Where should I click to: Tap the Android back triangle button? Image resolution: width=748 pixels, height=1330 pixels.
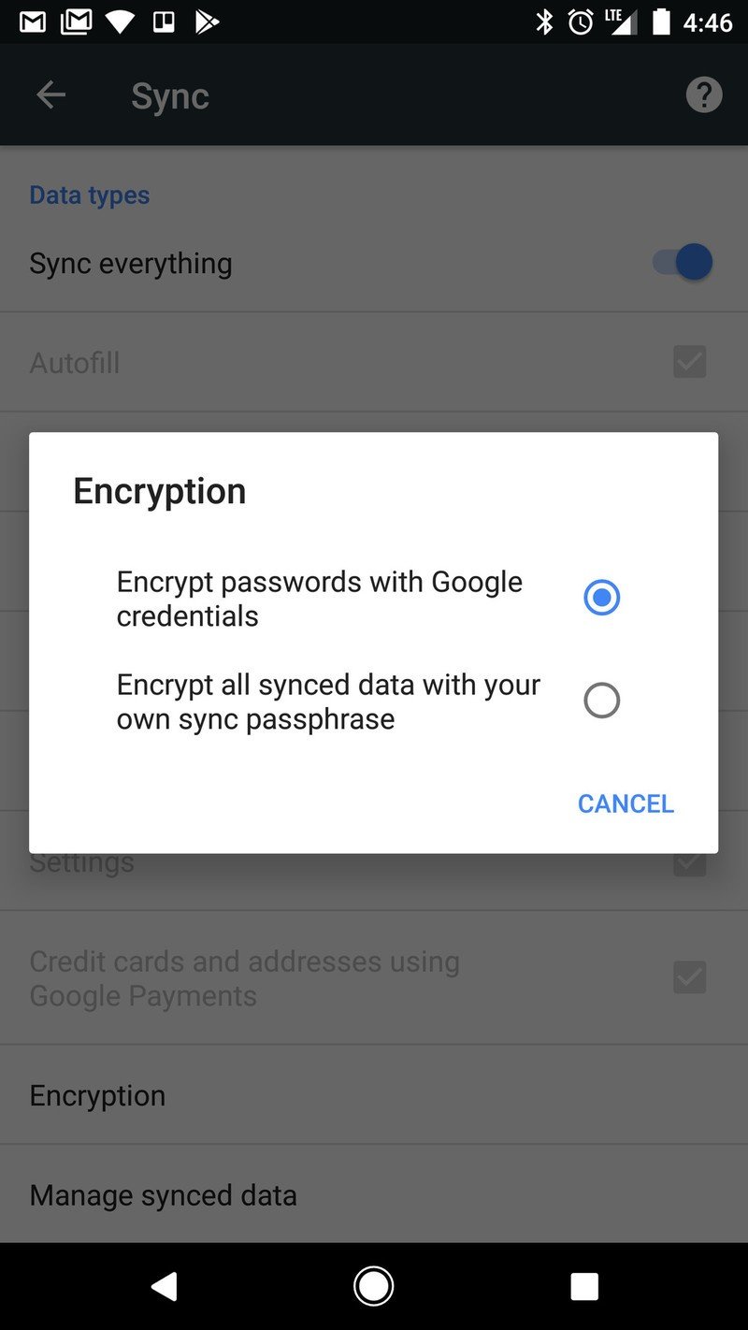pos(164,1287)
